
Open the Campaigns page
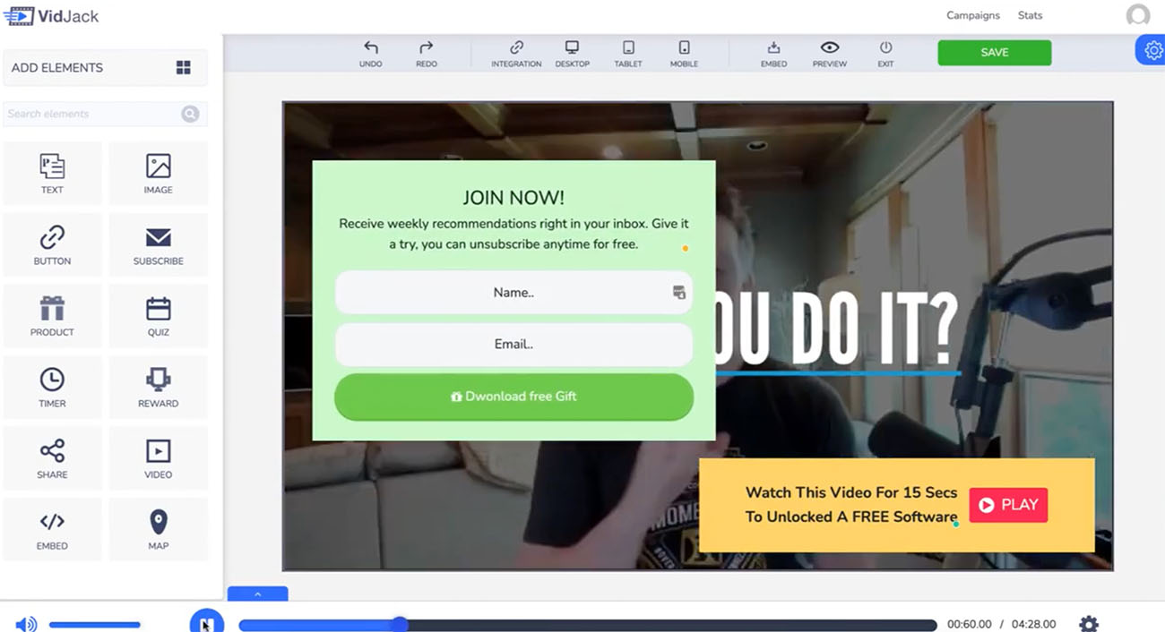point(973,15)
